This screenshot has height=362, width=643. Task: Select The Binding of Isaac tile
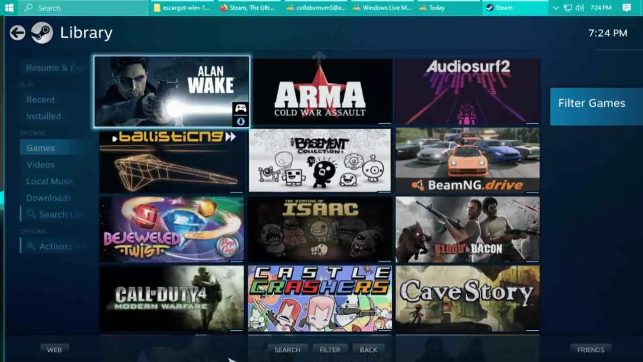319,229
